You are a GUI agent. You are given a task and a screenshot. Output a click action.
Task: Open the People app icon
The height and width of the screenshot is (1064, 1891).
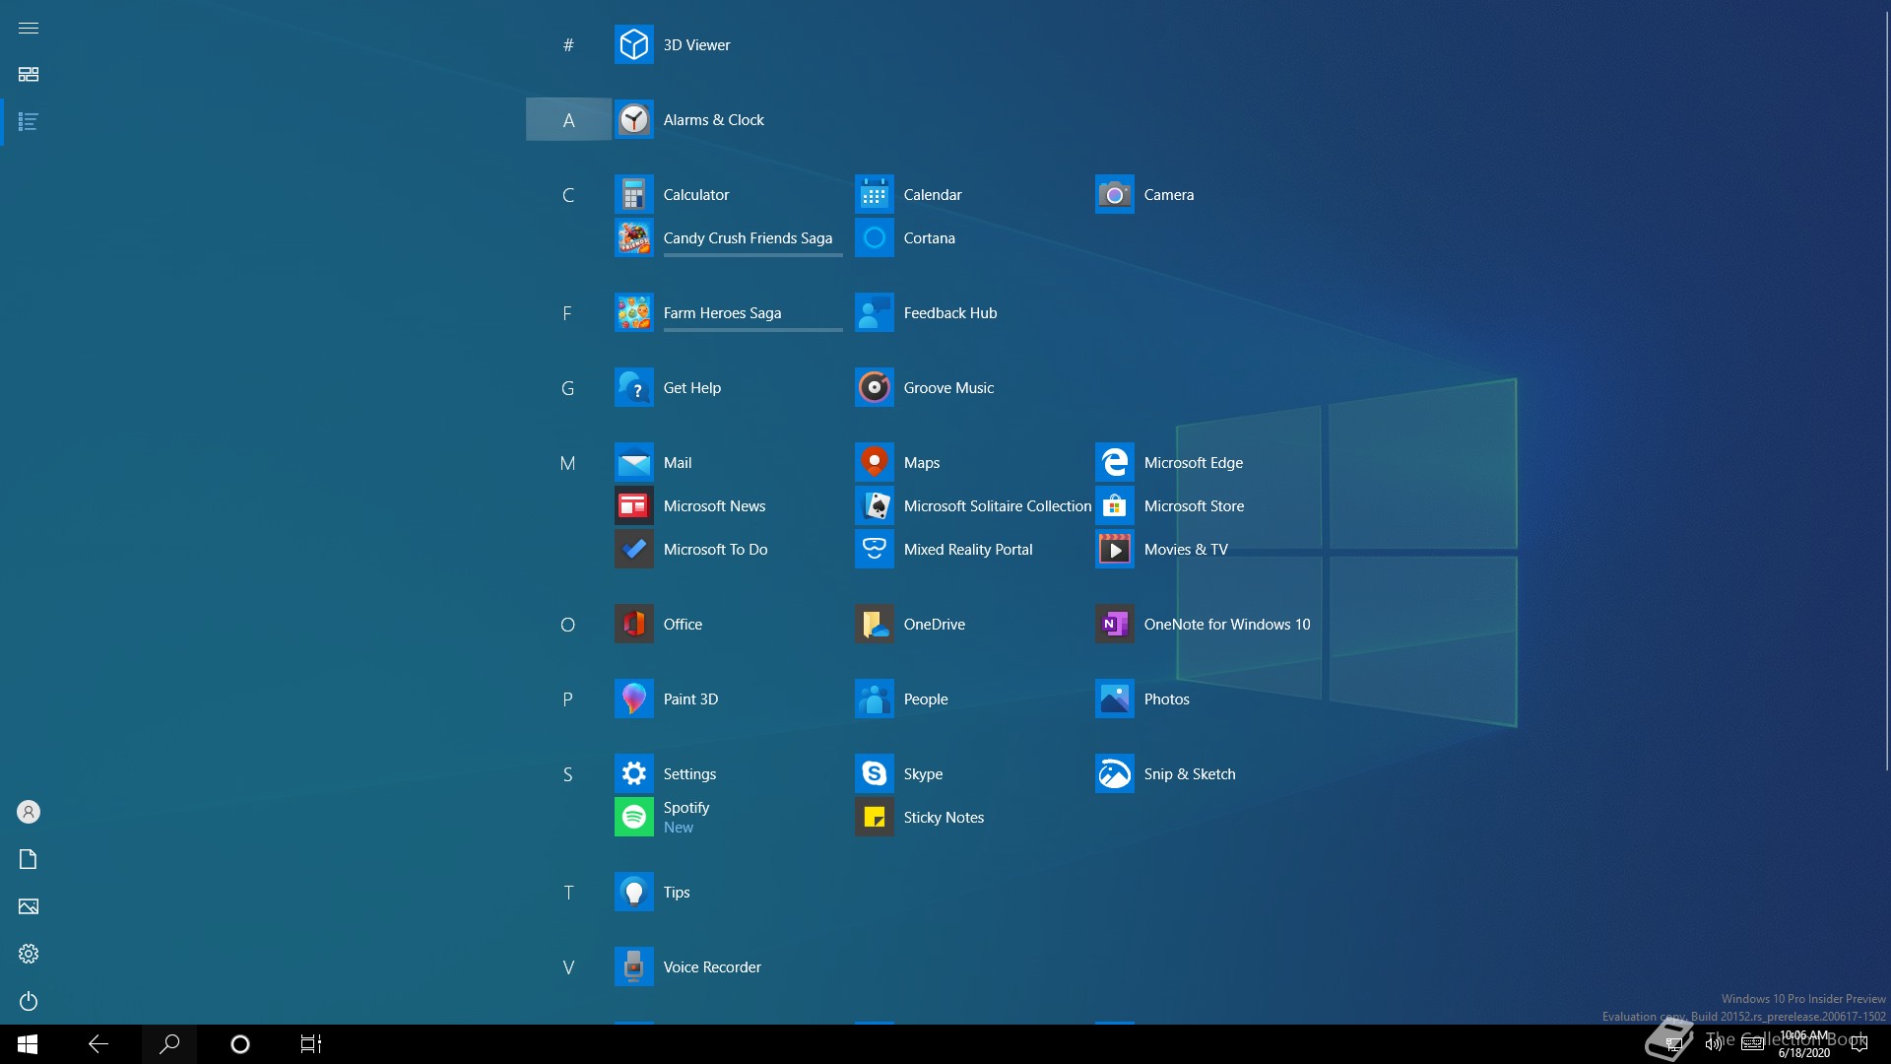[x=874, y=699]
